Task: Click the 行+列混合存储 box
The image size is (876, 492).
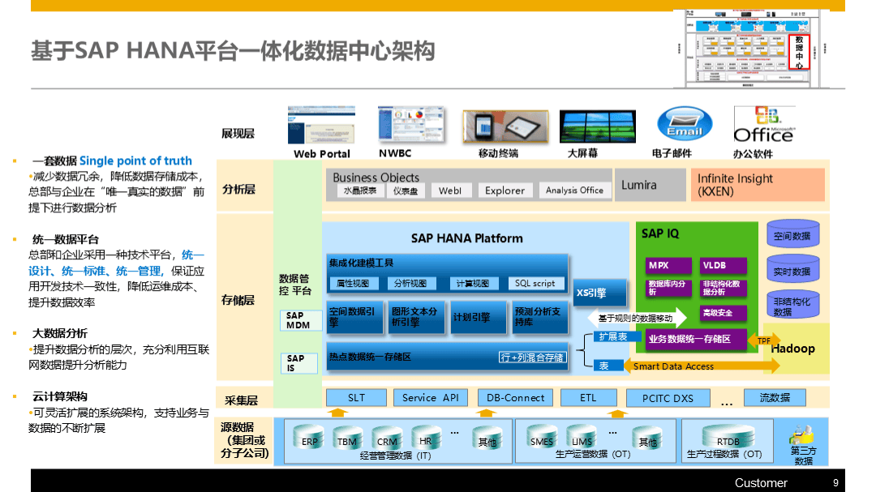Action: [x=532, y=357]
